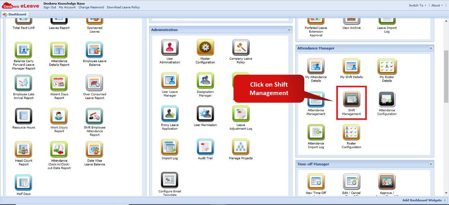Viewport: 449px width, 205px height.
Task: Close the Administration panel
Action: (289, 30)
